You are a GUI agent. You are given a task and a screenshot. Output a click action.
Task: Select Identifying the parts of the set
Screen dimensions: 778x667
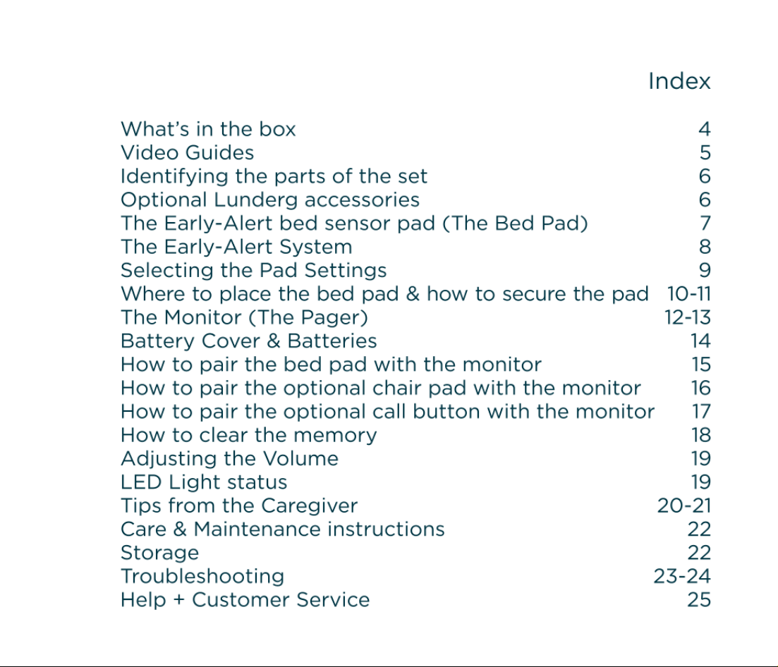[x=274, y=176]
